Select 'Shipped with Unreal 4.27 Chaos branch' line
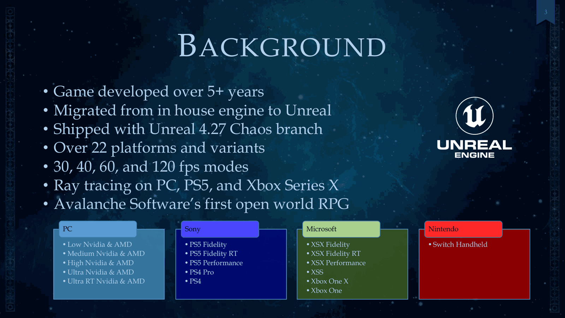This screenshot has height=318, width=565. [x=188, y=129]
